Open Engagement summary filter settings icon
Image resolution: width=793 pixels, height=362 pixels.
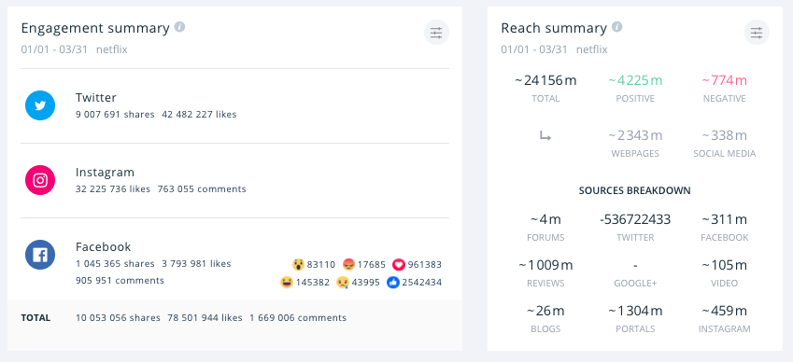tap(436, 33)
